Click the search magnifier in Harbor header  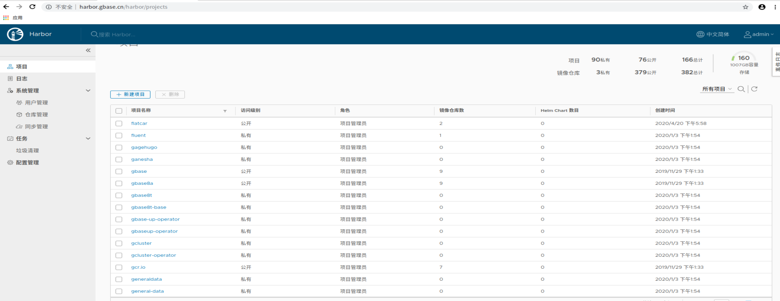point(94,34)
